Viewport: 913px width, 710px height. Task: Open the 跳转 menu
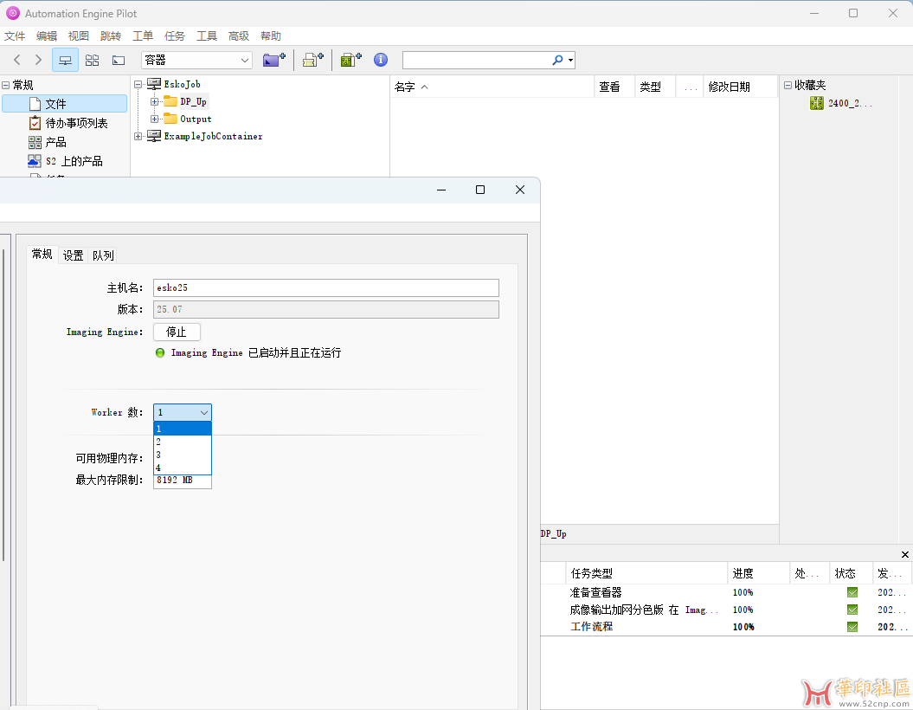pos(111,36)
